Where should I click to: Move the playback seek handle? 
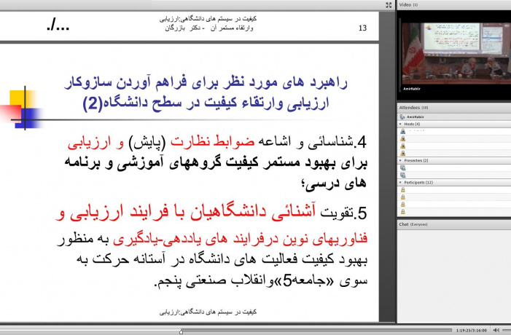[x=181, y=332]
